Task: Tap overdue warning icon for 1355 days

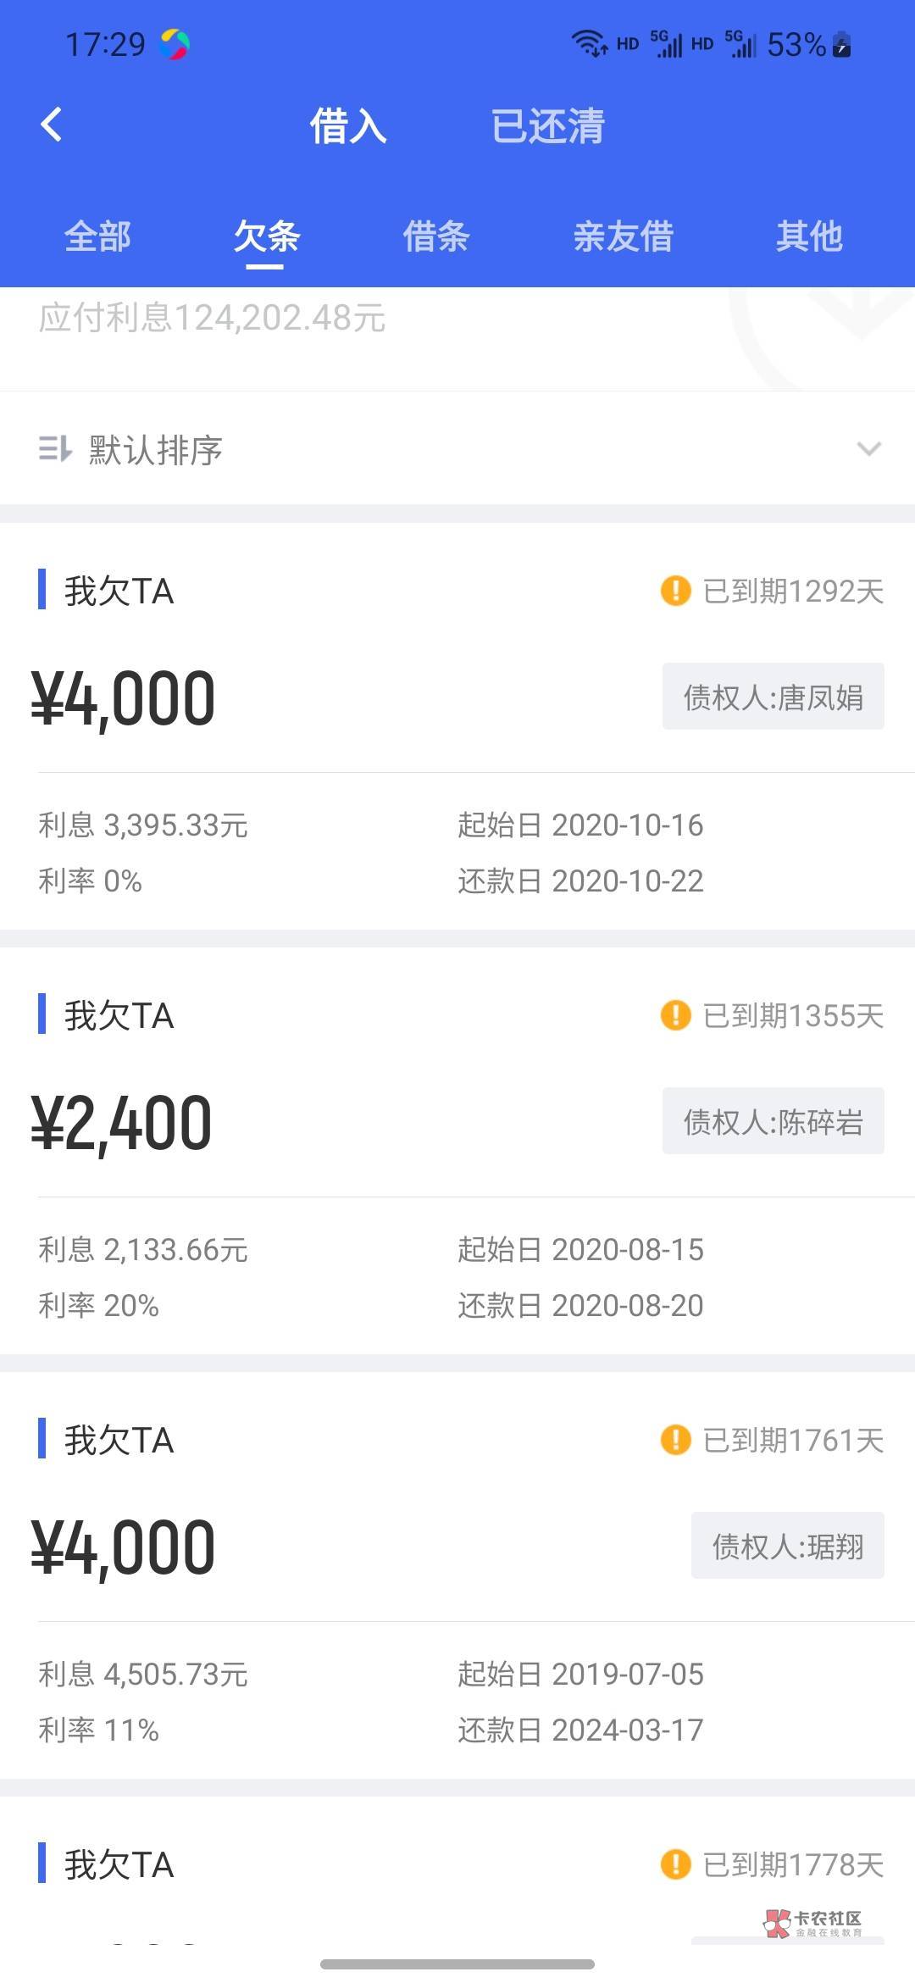Action: [x=675, y=1015]
